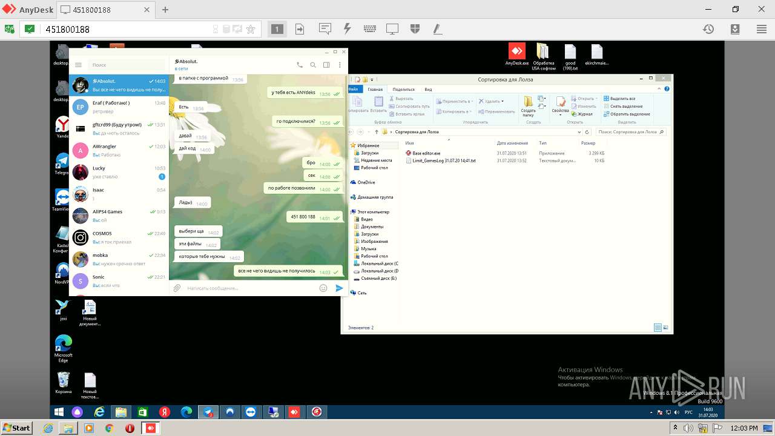Click Снять выделение in the ribbon
Viewport: 775px width, 436px height.
622,106
